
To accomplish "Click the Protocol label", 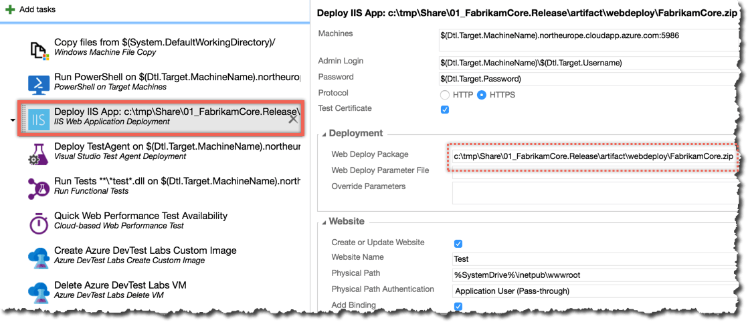I will pyautogui.click(x=333, y=93).
